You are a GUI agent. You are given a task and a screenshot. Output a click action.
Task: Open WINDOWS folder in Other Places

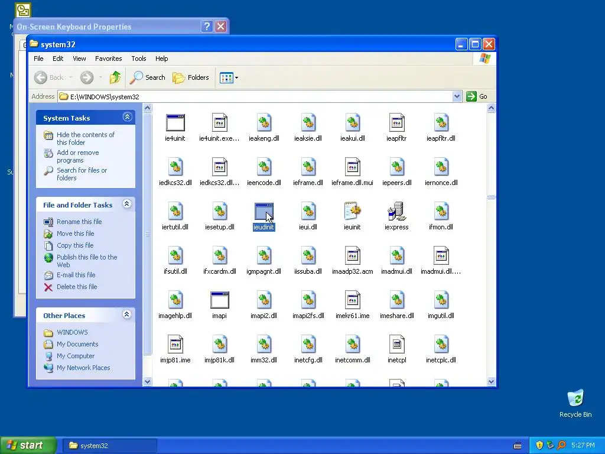point(72,332)
